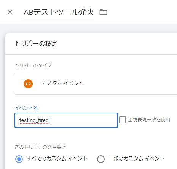The image size is (177, 169).
Task: Click the トリガーの設定 section heading
Action: click(36, 43)
